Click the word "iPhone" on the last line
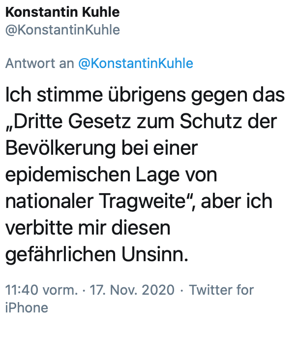The height and width of the screenshot is (343, 299). (x=27, y=308)
